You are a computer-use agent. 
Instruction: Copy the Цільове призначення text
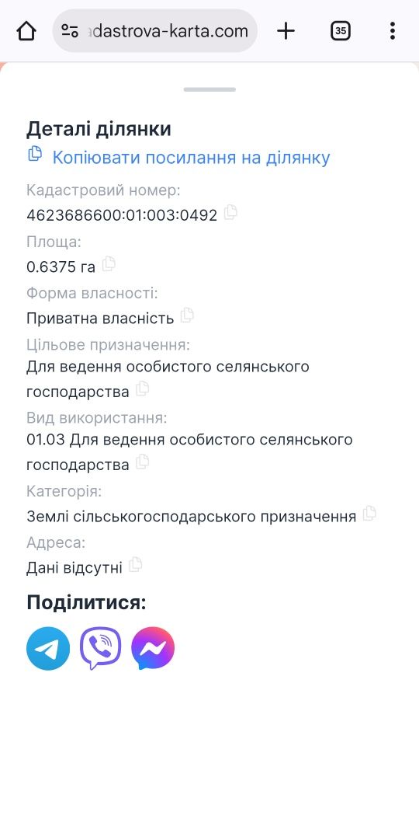point(143,389)
